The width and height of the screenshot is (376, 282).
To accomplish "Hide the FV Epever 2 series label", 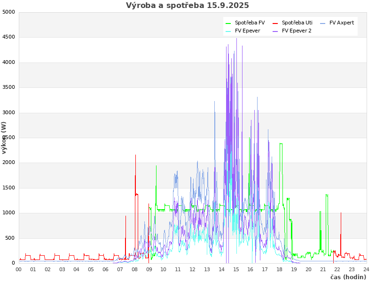I will coord(297,31).
